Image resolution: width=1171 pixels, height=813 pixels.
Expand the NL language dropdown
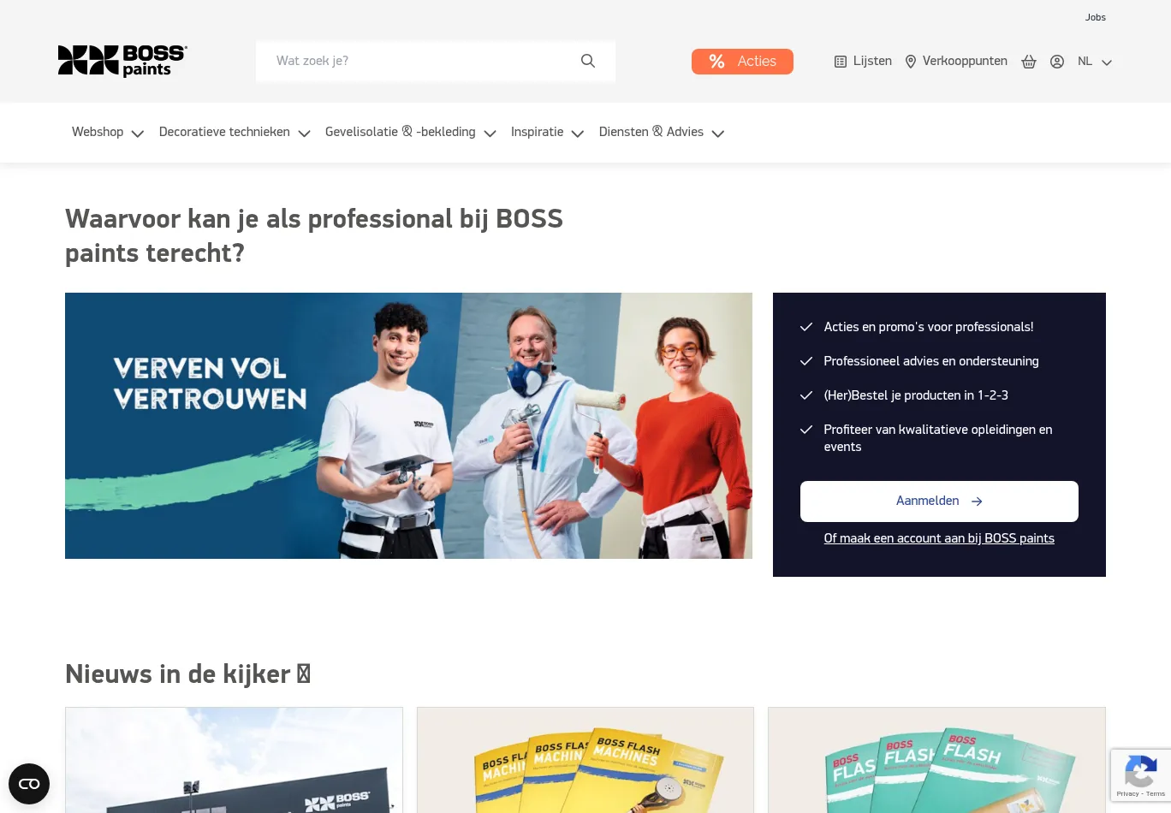click(x=1095, y=62)
